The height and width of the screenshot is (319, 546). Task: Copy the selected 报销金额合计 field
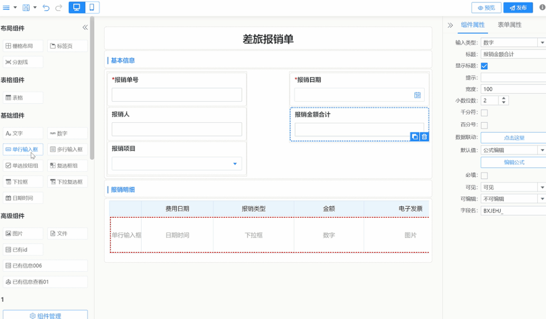(x=415, y=136)
